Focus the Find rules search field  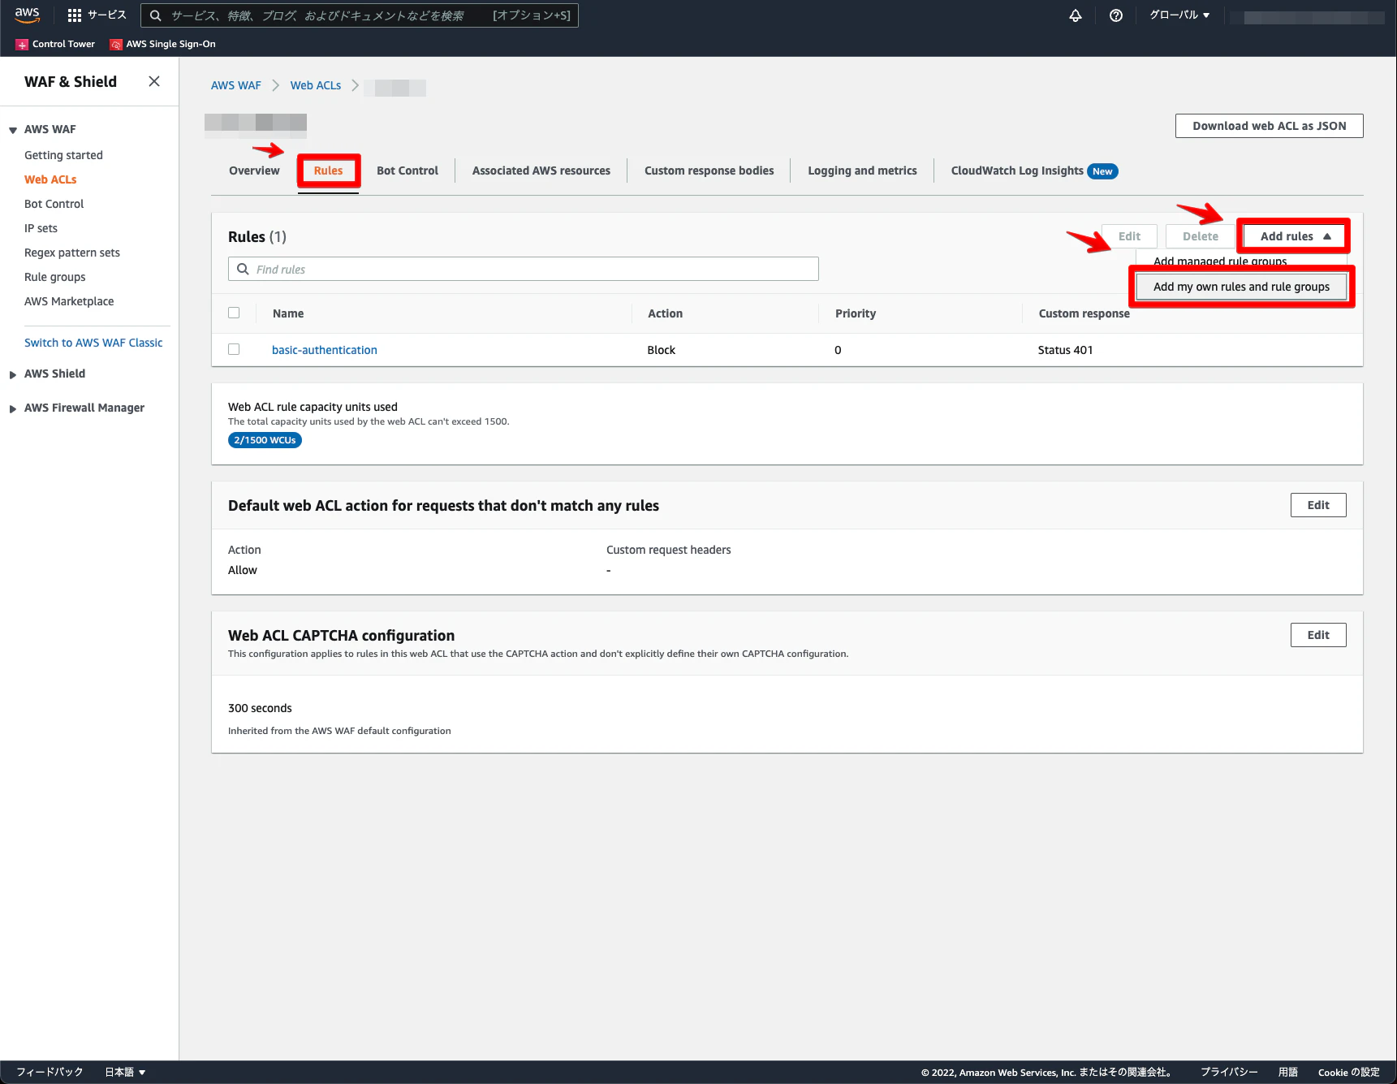(x=524, y=269)
